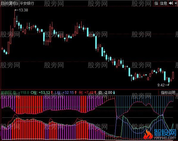Open 指标说明 indicator description
The width and height of the screenshot is (178, 141).
[x=168, y=93]
